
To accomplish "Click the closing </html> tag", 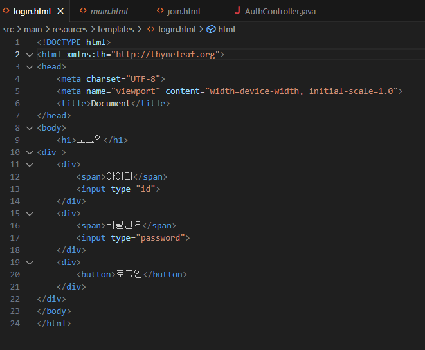I will click(54, 324).
